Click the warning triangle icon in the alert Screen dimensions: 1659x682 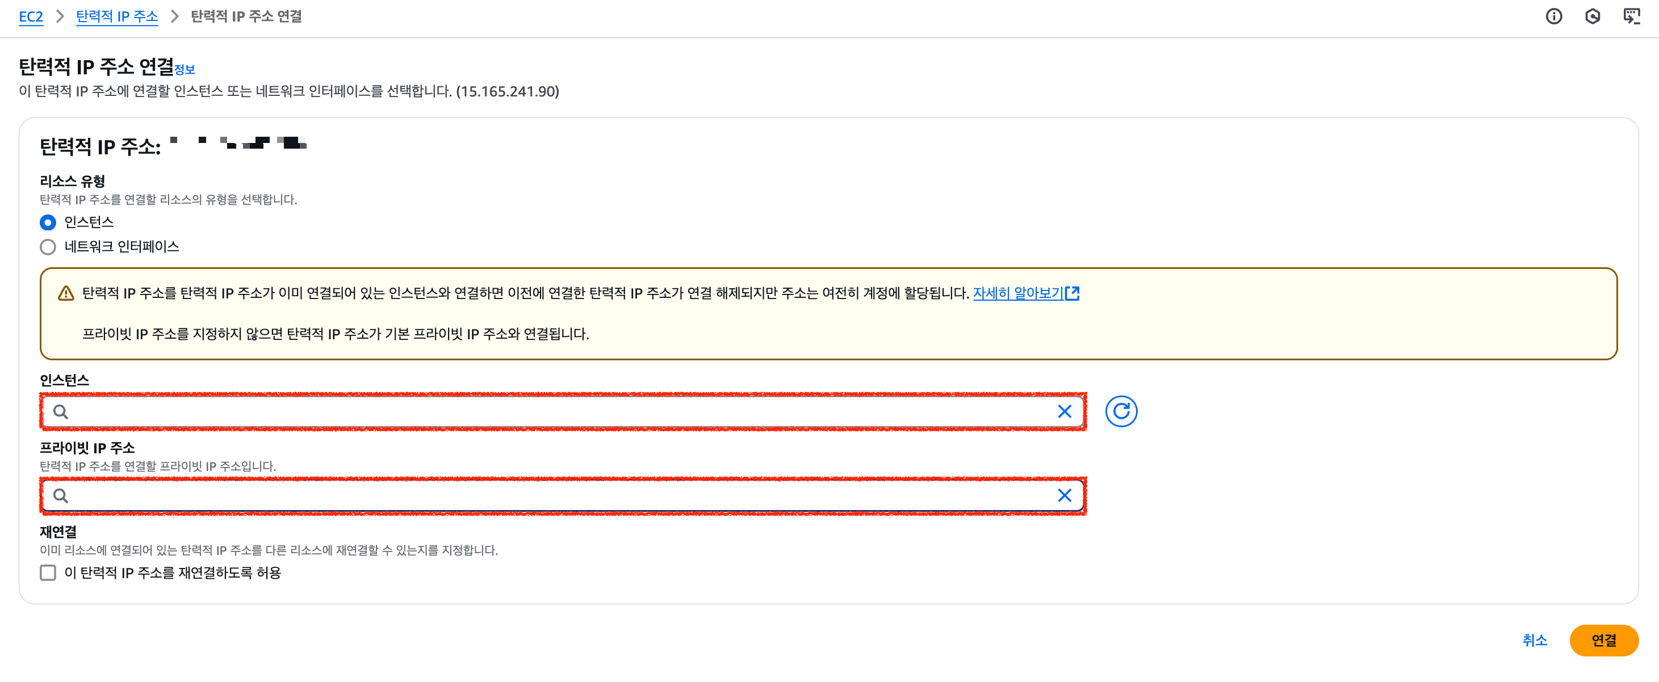(66, 293)
